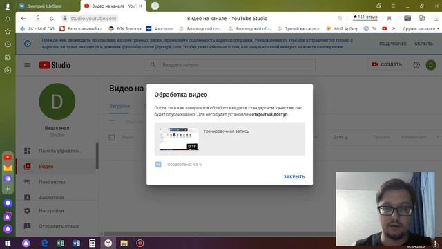Open Аэрофлот bookmark
The image size is (442, 249).
pyautogui.click(x=160, y=29)
